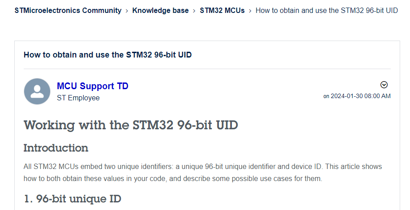
Task: Open the Knowledge base breadcrumb link
Action: point(160,11)
